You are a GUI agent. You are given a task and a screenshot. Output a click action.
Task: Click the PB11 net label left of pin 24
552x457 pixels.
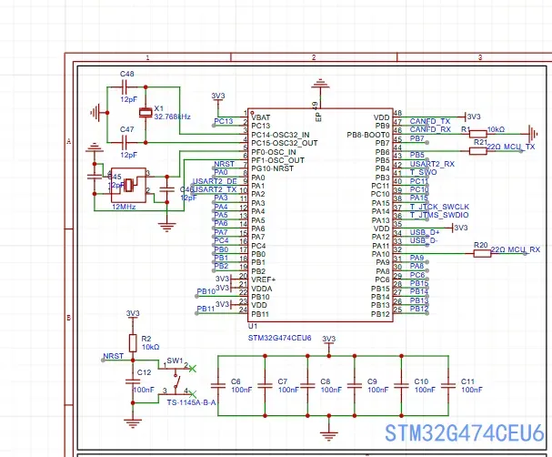[206, 309]
